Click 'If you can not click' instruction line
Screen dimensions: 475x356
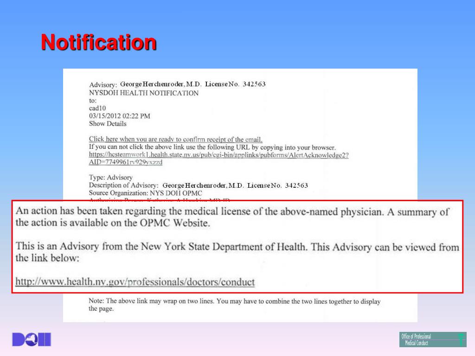[212, 147]
